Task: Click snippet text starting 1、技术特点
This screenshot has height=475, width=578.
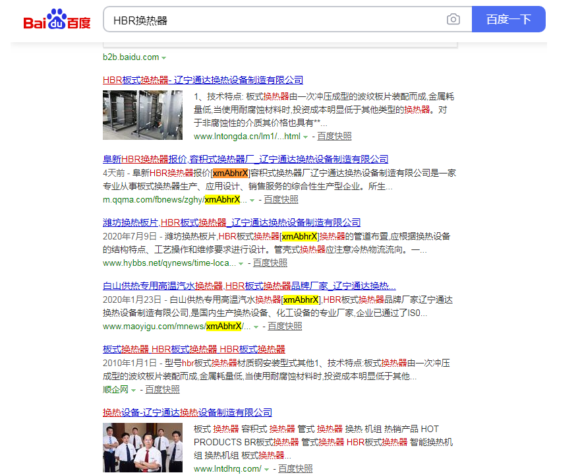Action: tap(324, 110)
